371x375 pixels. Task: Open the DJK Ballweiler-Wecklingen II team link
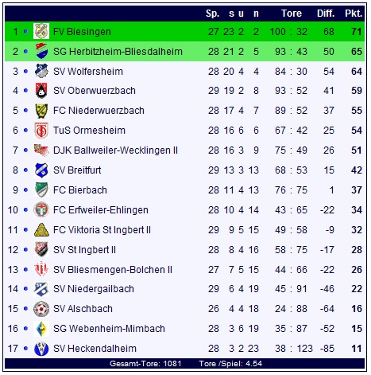pos(115,150)
